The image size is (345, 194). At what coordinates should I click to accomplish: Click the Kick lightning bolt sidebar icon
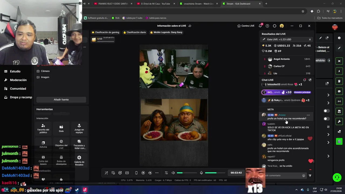pos(339,71)
